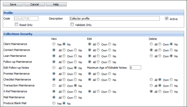187x107 pixels.
Task: Check the Validate Only checkbox
Action: pos(72,24)
